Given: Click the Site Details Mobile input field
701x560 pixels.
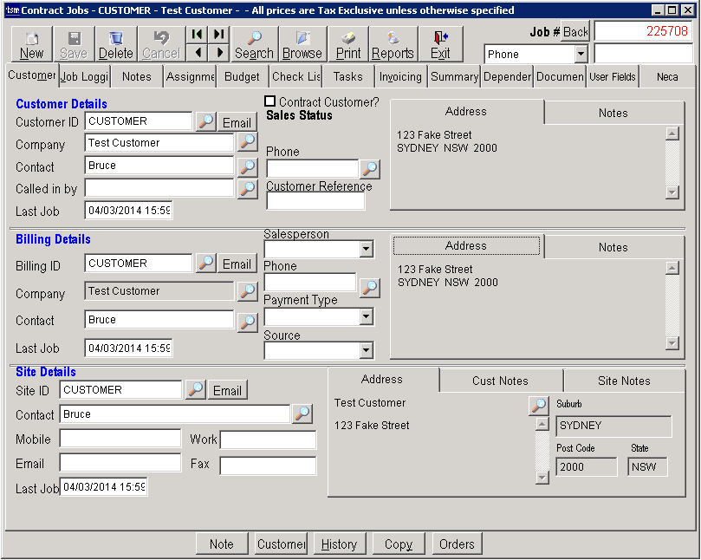Looking at the screenshot, I should point(120,440).
